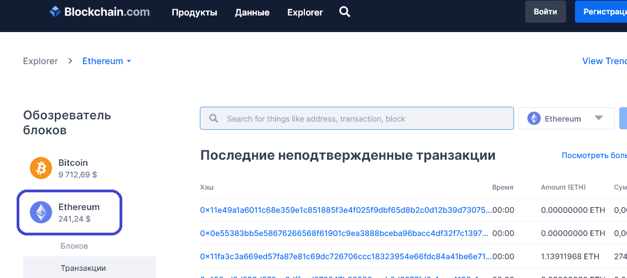The height and width of the screenshot is (278, 627).
Task: Click the Blockchain.com logo
Action: click(99, 12)
